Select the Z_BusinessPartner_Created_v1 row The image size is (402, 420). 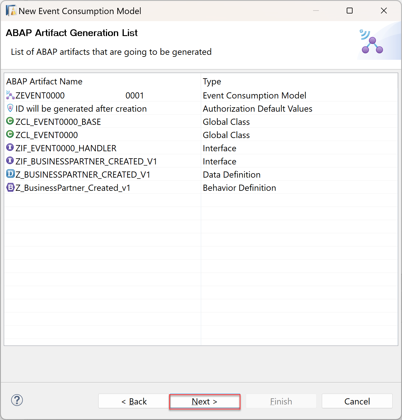[x=201, y=188]
